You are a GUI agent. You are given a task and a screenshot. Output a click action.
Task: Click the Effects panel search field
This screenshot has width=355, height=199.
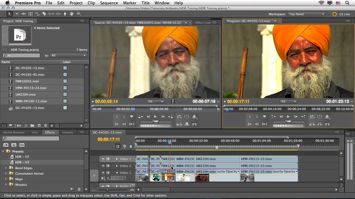[x=31, y=138]
